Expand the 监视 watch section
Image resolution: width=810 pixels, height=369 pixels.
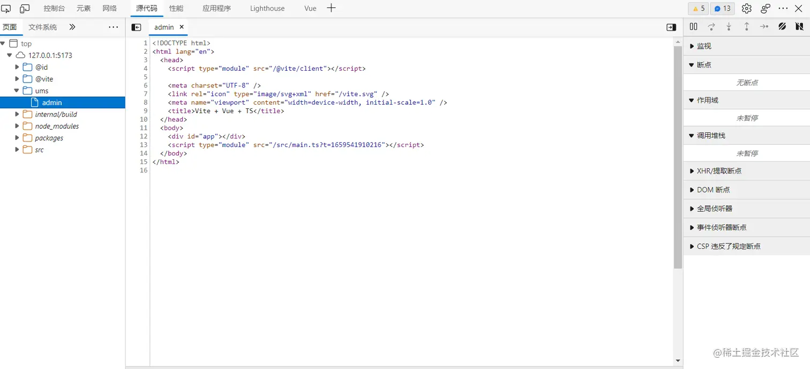[x=747, y=46]
